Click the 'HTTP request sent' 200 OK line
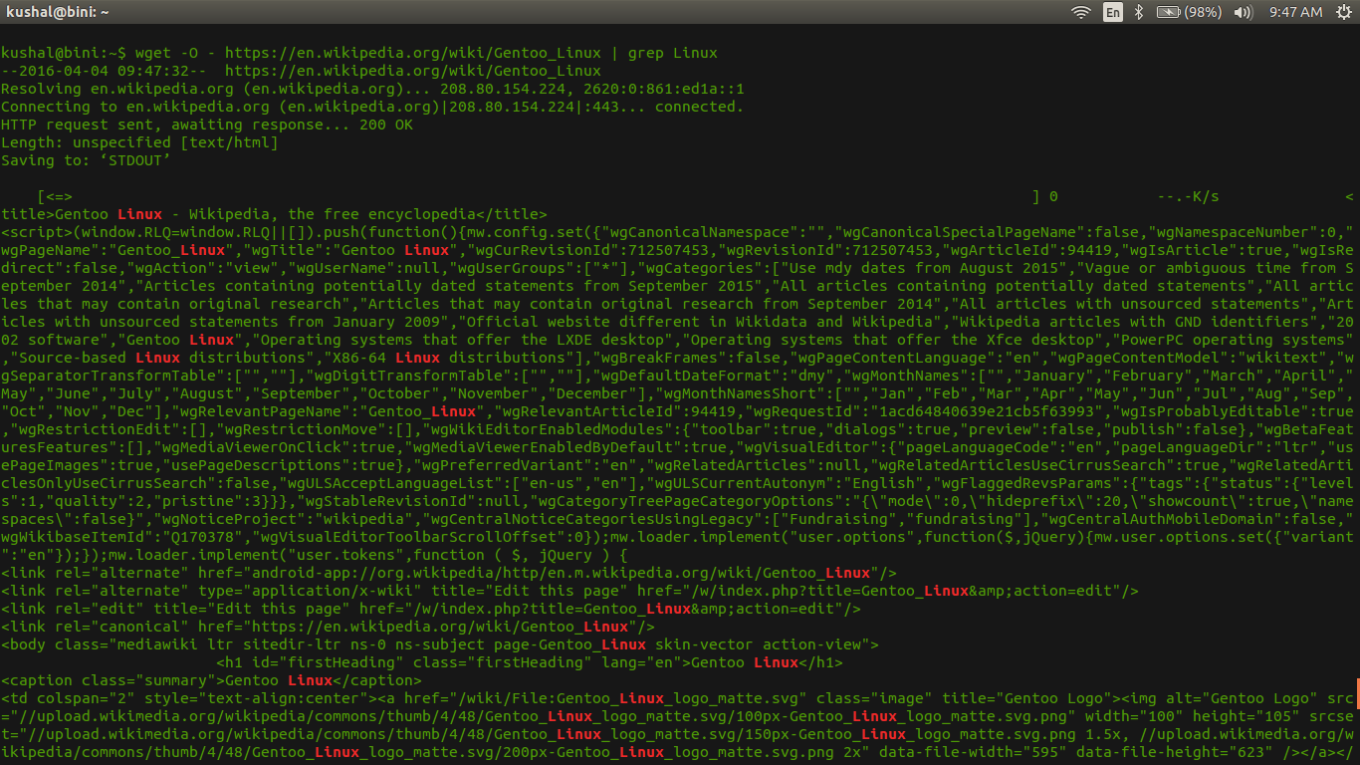This screenshot has height=765, width=1360. tap(207, 125)
